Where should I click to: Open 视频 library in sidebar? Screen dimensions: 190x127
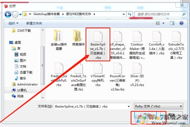[20, 54]
